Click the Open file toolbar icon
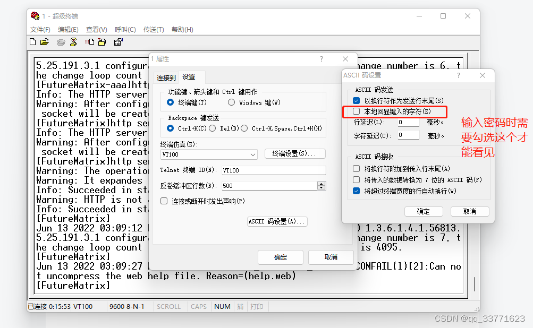This screenshot has height=328, width=533. click(x=45, y=42)
